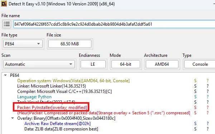This screenshot has width=215, height=134.
Task: Click the S marker on the Operation system row
Action: click(x=195, y=81)
